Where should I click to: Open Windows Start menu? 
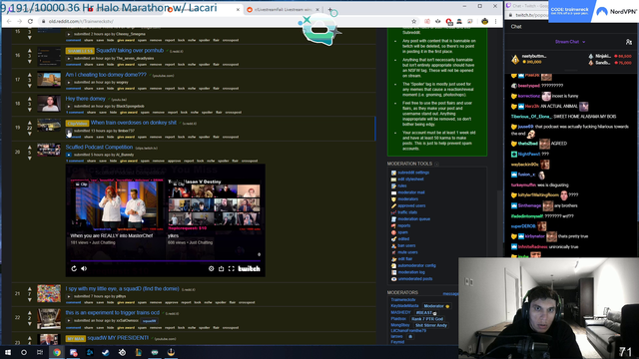pyautogui.click(x=8, y=352)
